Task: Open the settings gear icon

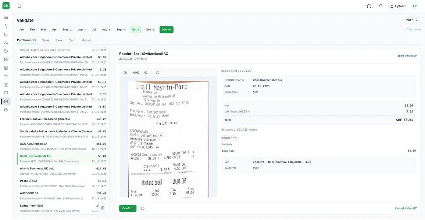Action: tap(6, 110)
